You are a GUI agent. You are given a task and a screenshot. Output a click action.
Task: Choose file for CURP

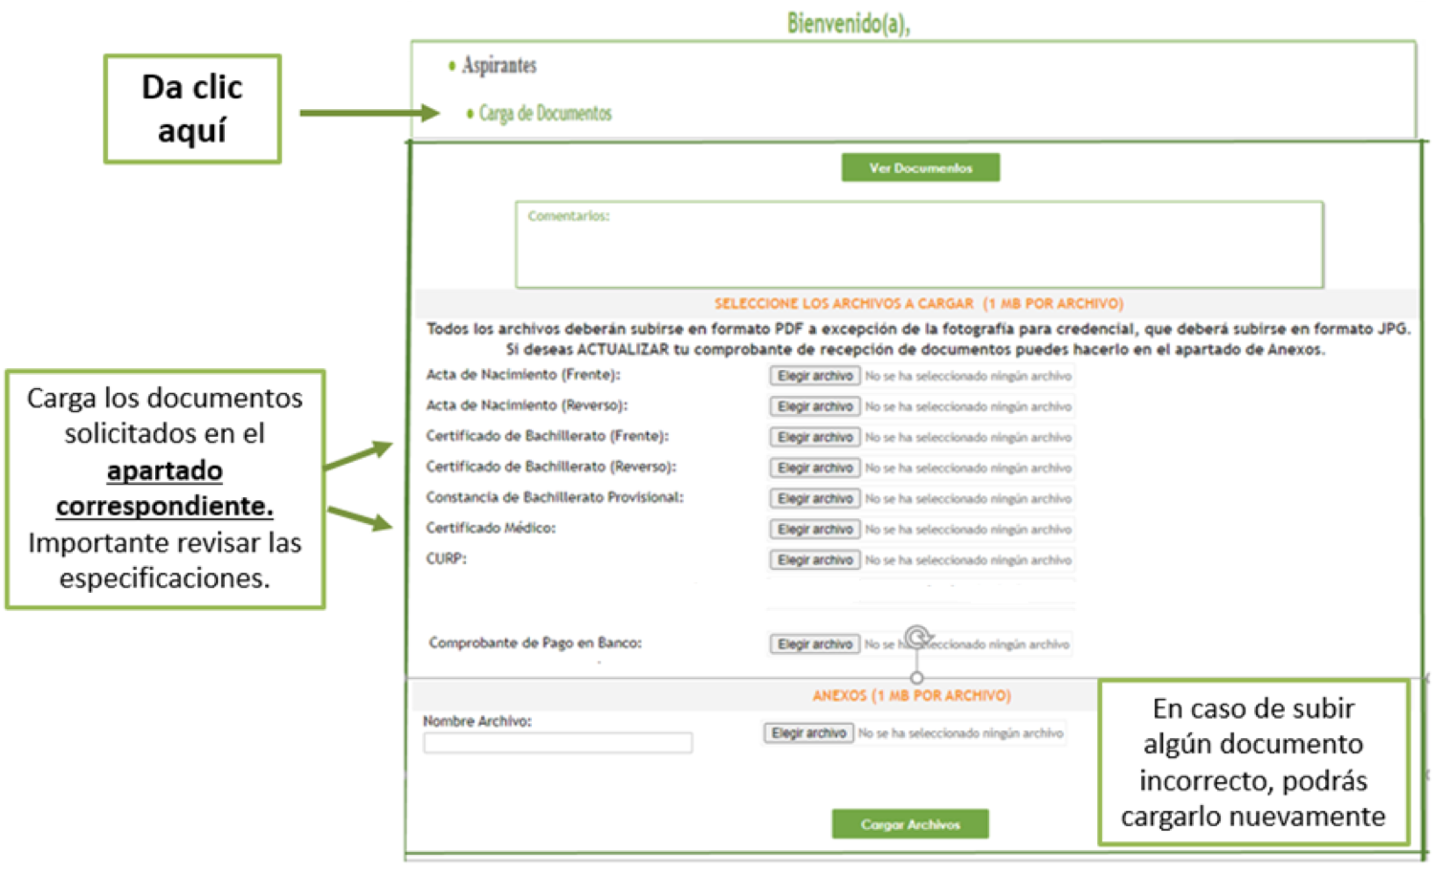coord(814,559)
